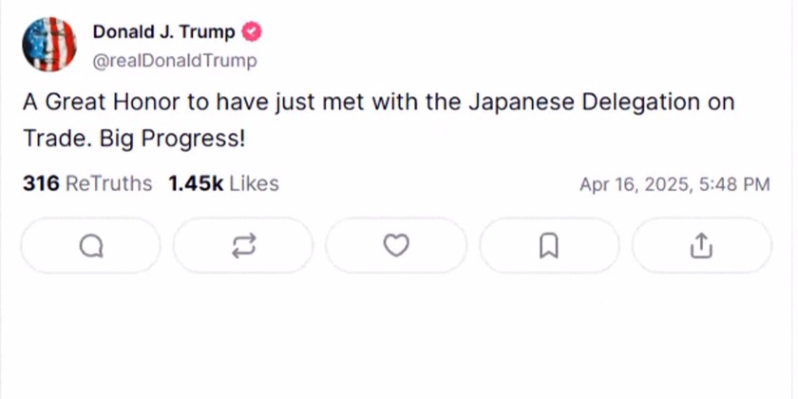Click the red verified badge
The image size is (798, 399).
[x=252, y=32]
